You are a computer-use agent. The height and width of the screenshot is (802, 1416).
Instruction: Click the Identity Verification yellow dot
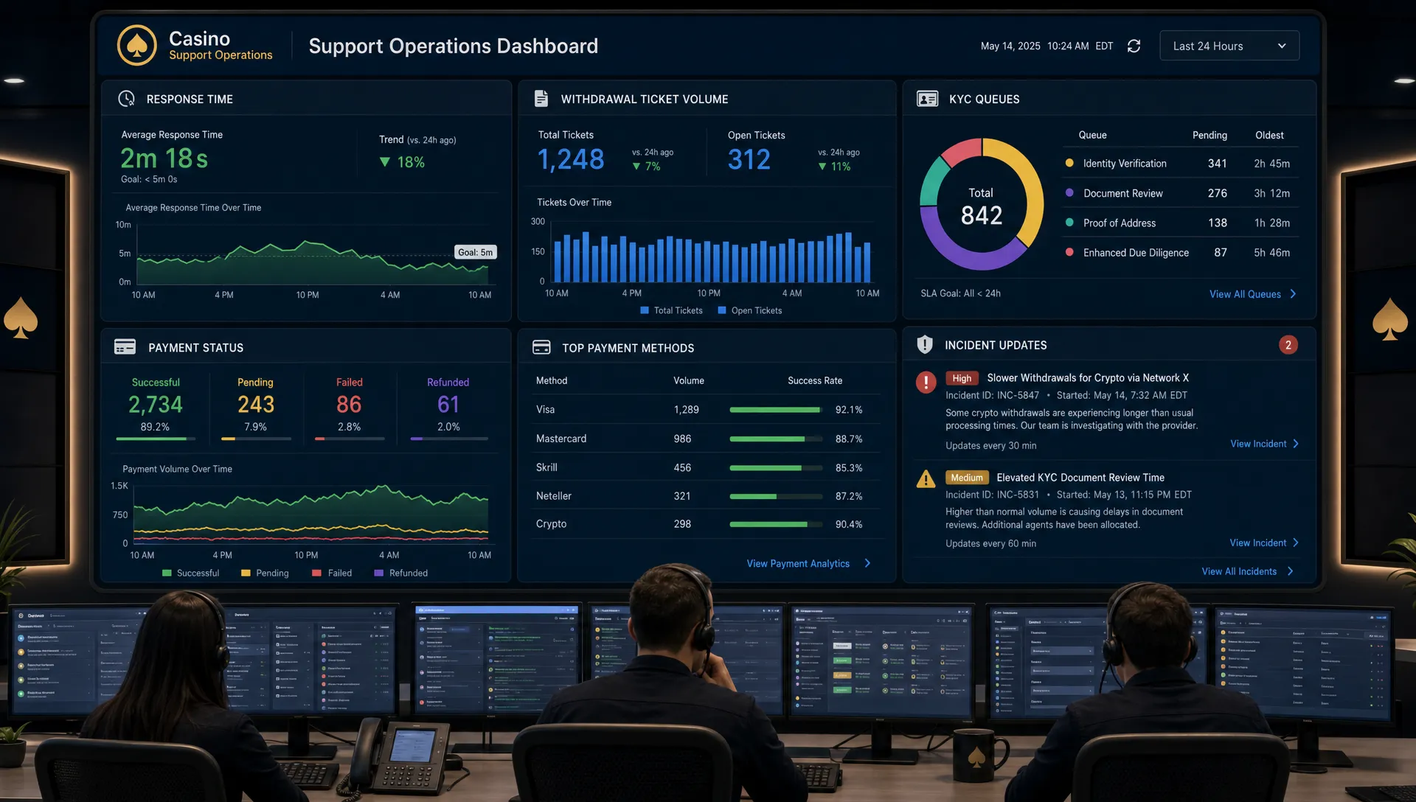[1069, 163]
